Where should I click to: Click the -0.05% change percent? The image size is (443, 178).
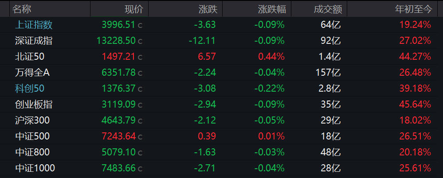[269, 120]
